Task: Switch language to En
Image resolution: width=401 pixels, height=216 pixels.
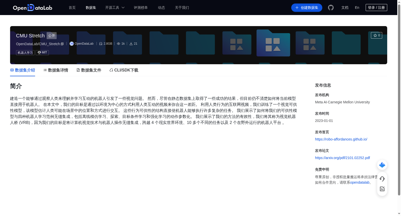Action: click(357, 8)
